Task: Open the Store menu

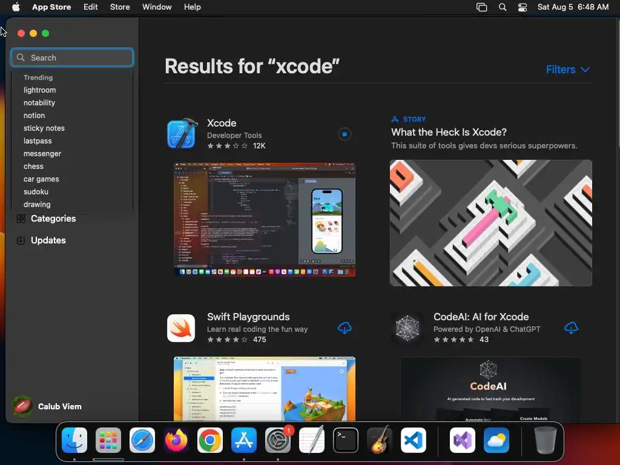Action: [120, 7]
